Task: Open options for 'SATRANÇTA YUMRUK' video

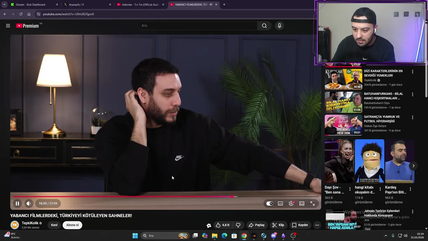Action: tap(412, 117)
